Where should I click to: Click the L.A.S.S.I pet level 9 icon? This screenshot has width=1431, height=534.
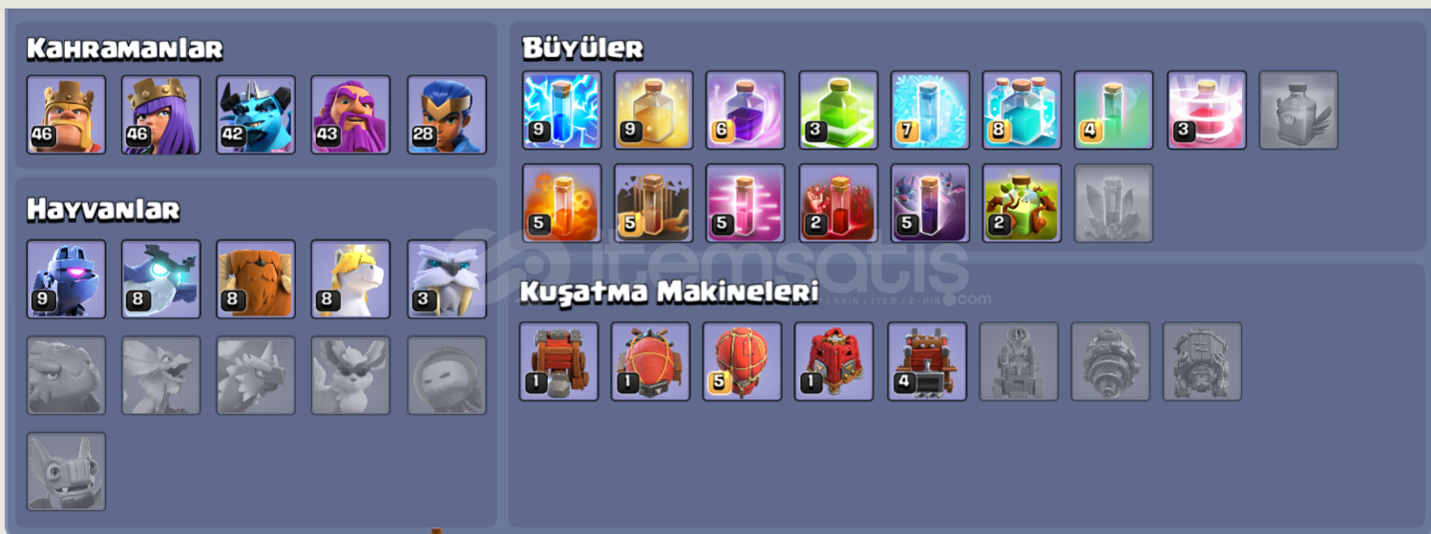pos(66,278)
